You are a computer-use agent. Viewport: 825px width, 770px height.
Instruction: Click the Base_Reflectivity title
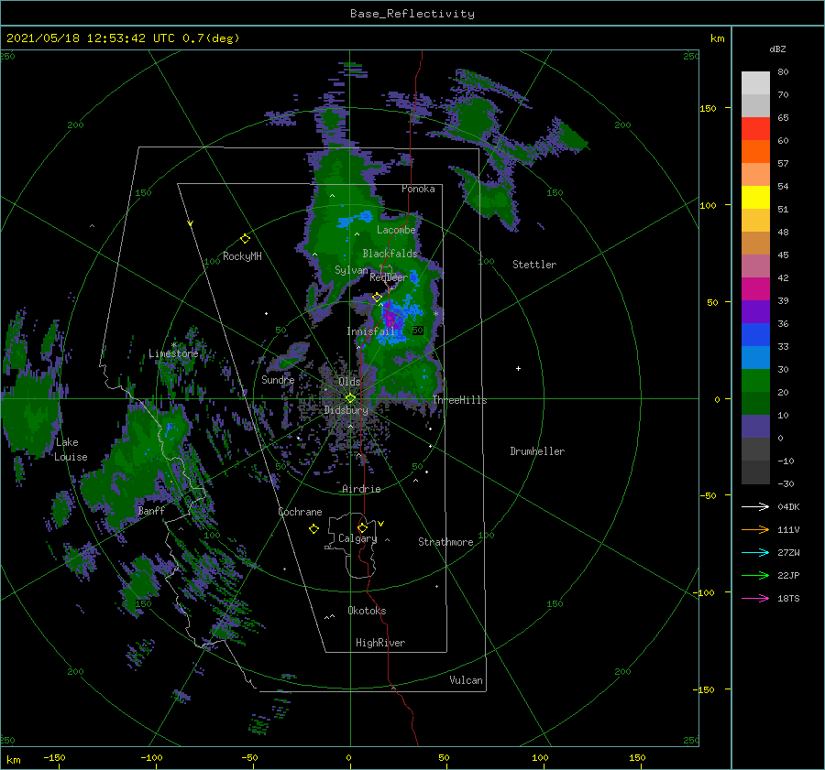[412, 14]
